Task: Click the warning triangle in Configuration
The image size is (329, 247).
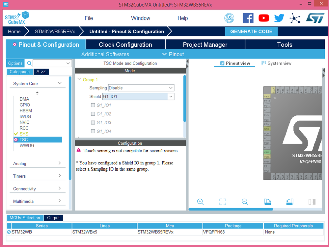Action: point(79,150)
